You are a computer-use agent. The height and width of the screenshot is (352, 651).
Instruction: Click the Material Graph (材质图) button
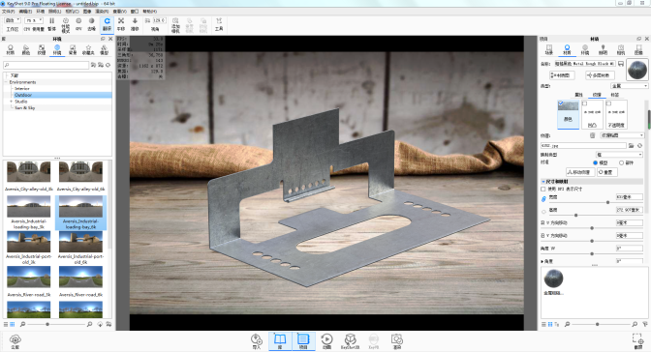coord(562,75)
